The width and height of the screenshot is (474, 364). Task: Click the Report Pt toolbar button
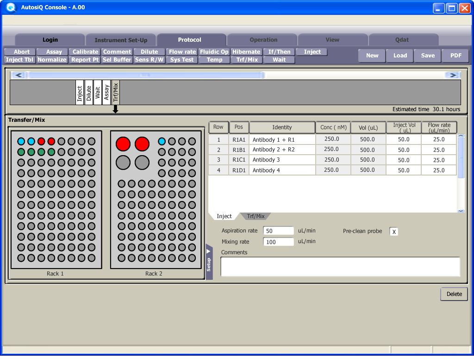pyautogui.click(x=85, y=60)
